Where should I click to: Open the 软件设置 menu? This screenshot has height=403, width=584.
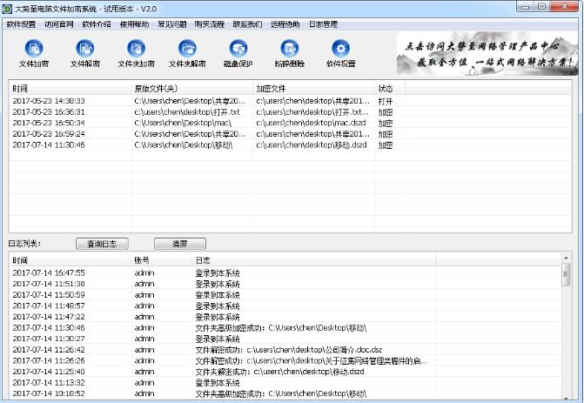tap(21, 24)
